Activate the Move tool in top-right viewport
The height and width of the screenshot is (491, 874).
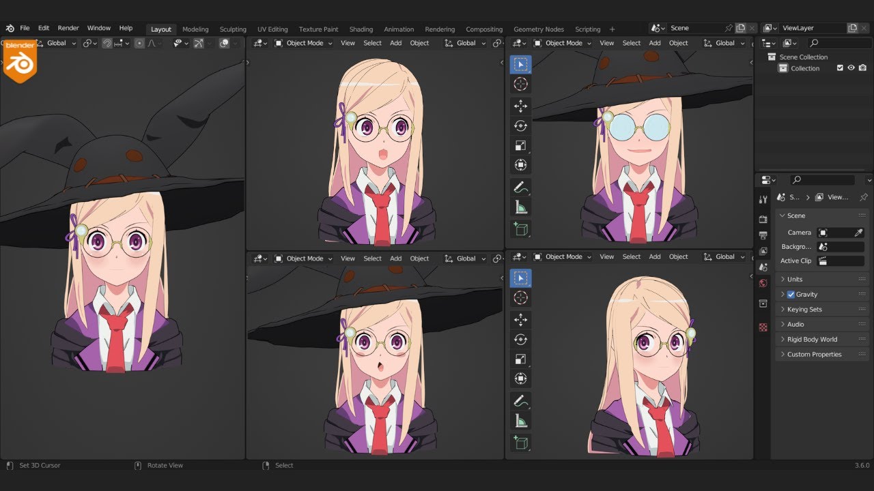520,106
